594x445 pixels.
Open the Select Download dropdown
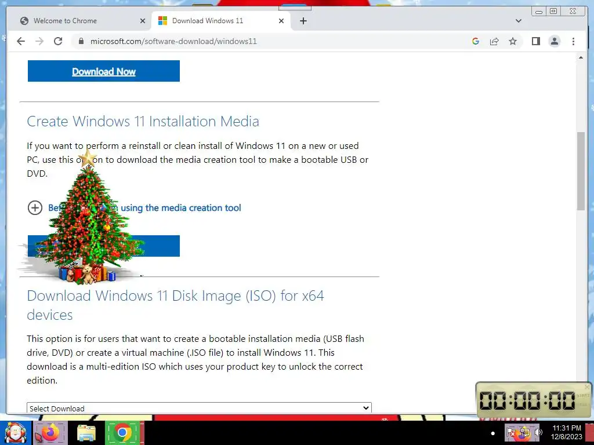pos(199,408)
